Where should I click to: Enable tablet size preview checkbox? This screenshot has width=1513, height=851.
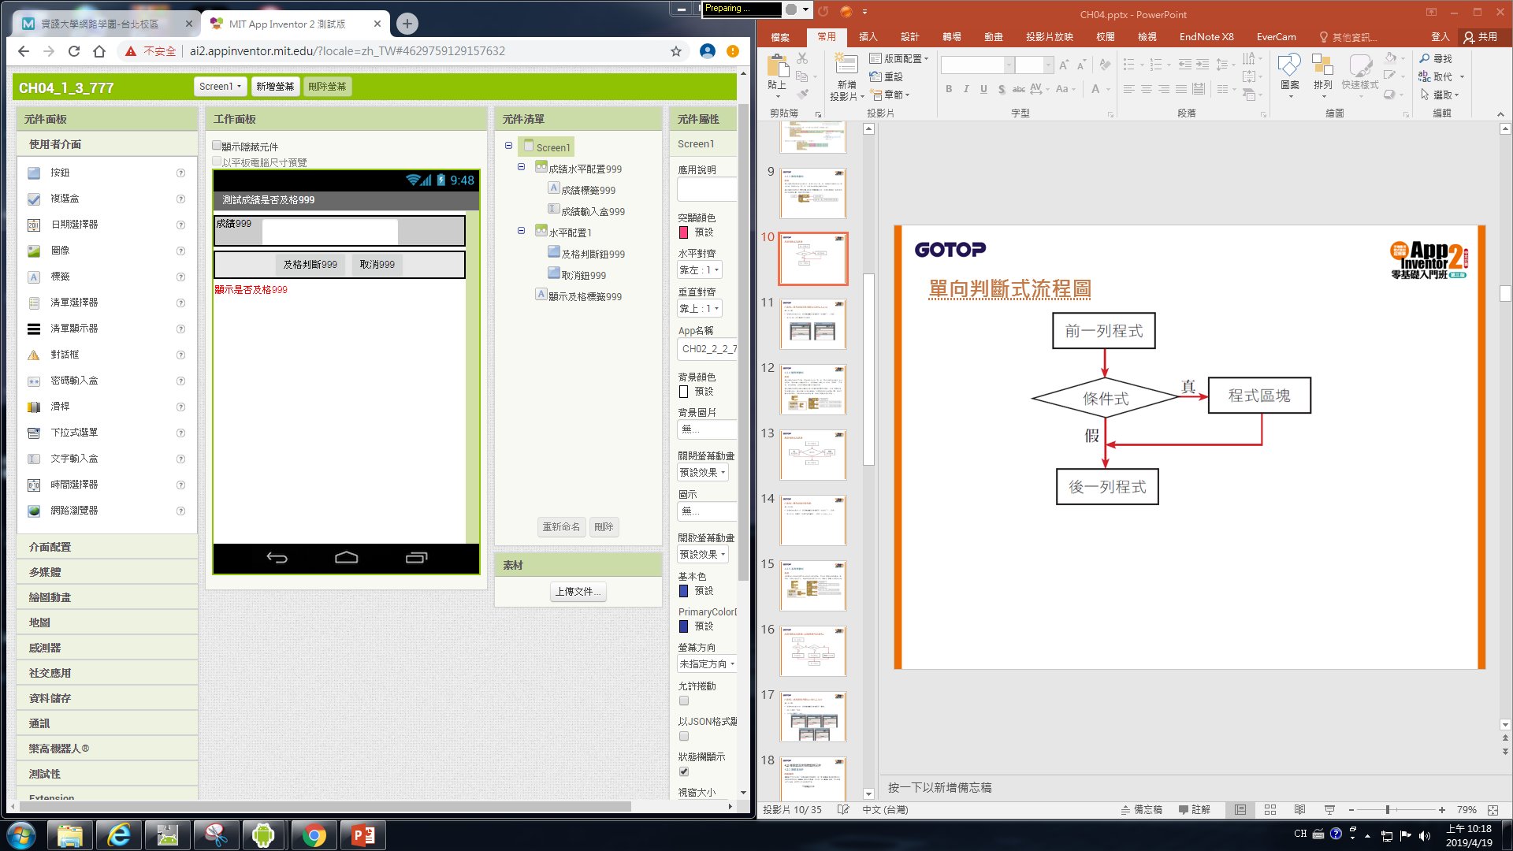click(x=217, y=162)
